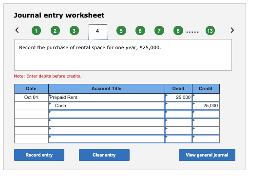Viewport: 267px width, 176px height.
Task: Select the third row debit cell
Action: tap(178, 114)
